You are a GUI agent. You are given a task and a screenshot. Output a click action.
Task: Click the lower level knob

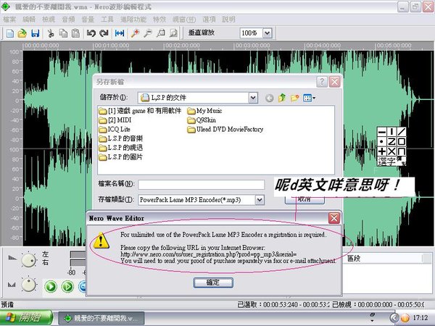point(28,285)
